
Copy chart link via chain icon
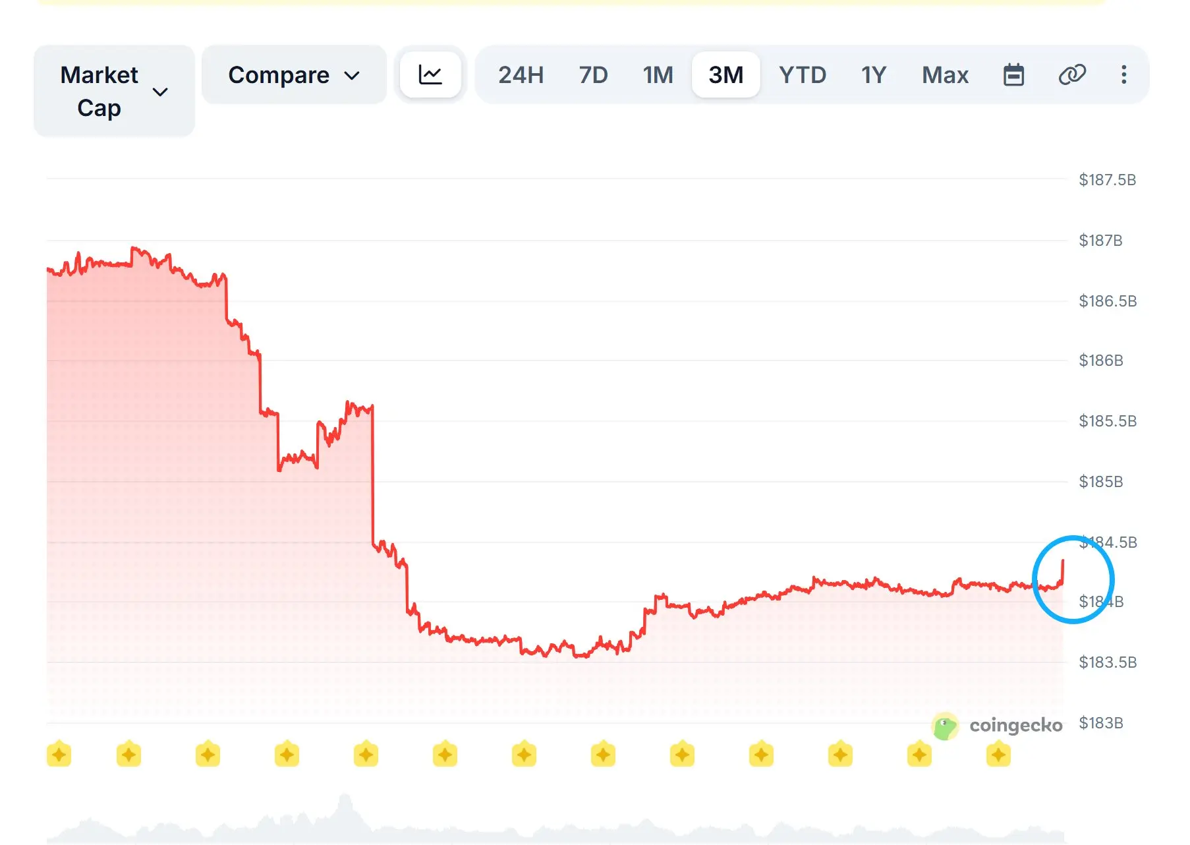click(x=1072, y=74)
